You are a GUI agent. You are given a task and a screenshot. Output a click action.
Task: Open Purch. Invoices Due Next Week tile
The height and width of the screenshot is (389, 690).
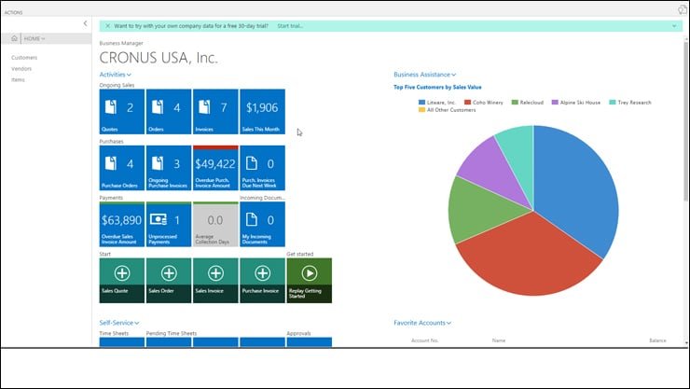262,168
